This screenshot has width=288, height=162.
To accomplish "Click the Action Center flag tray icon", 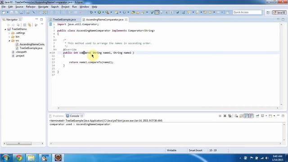I will tap(252, 158).
